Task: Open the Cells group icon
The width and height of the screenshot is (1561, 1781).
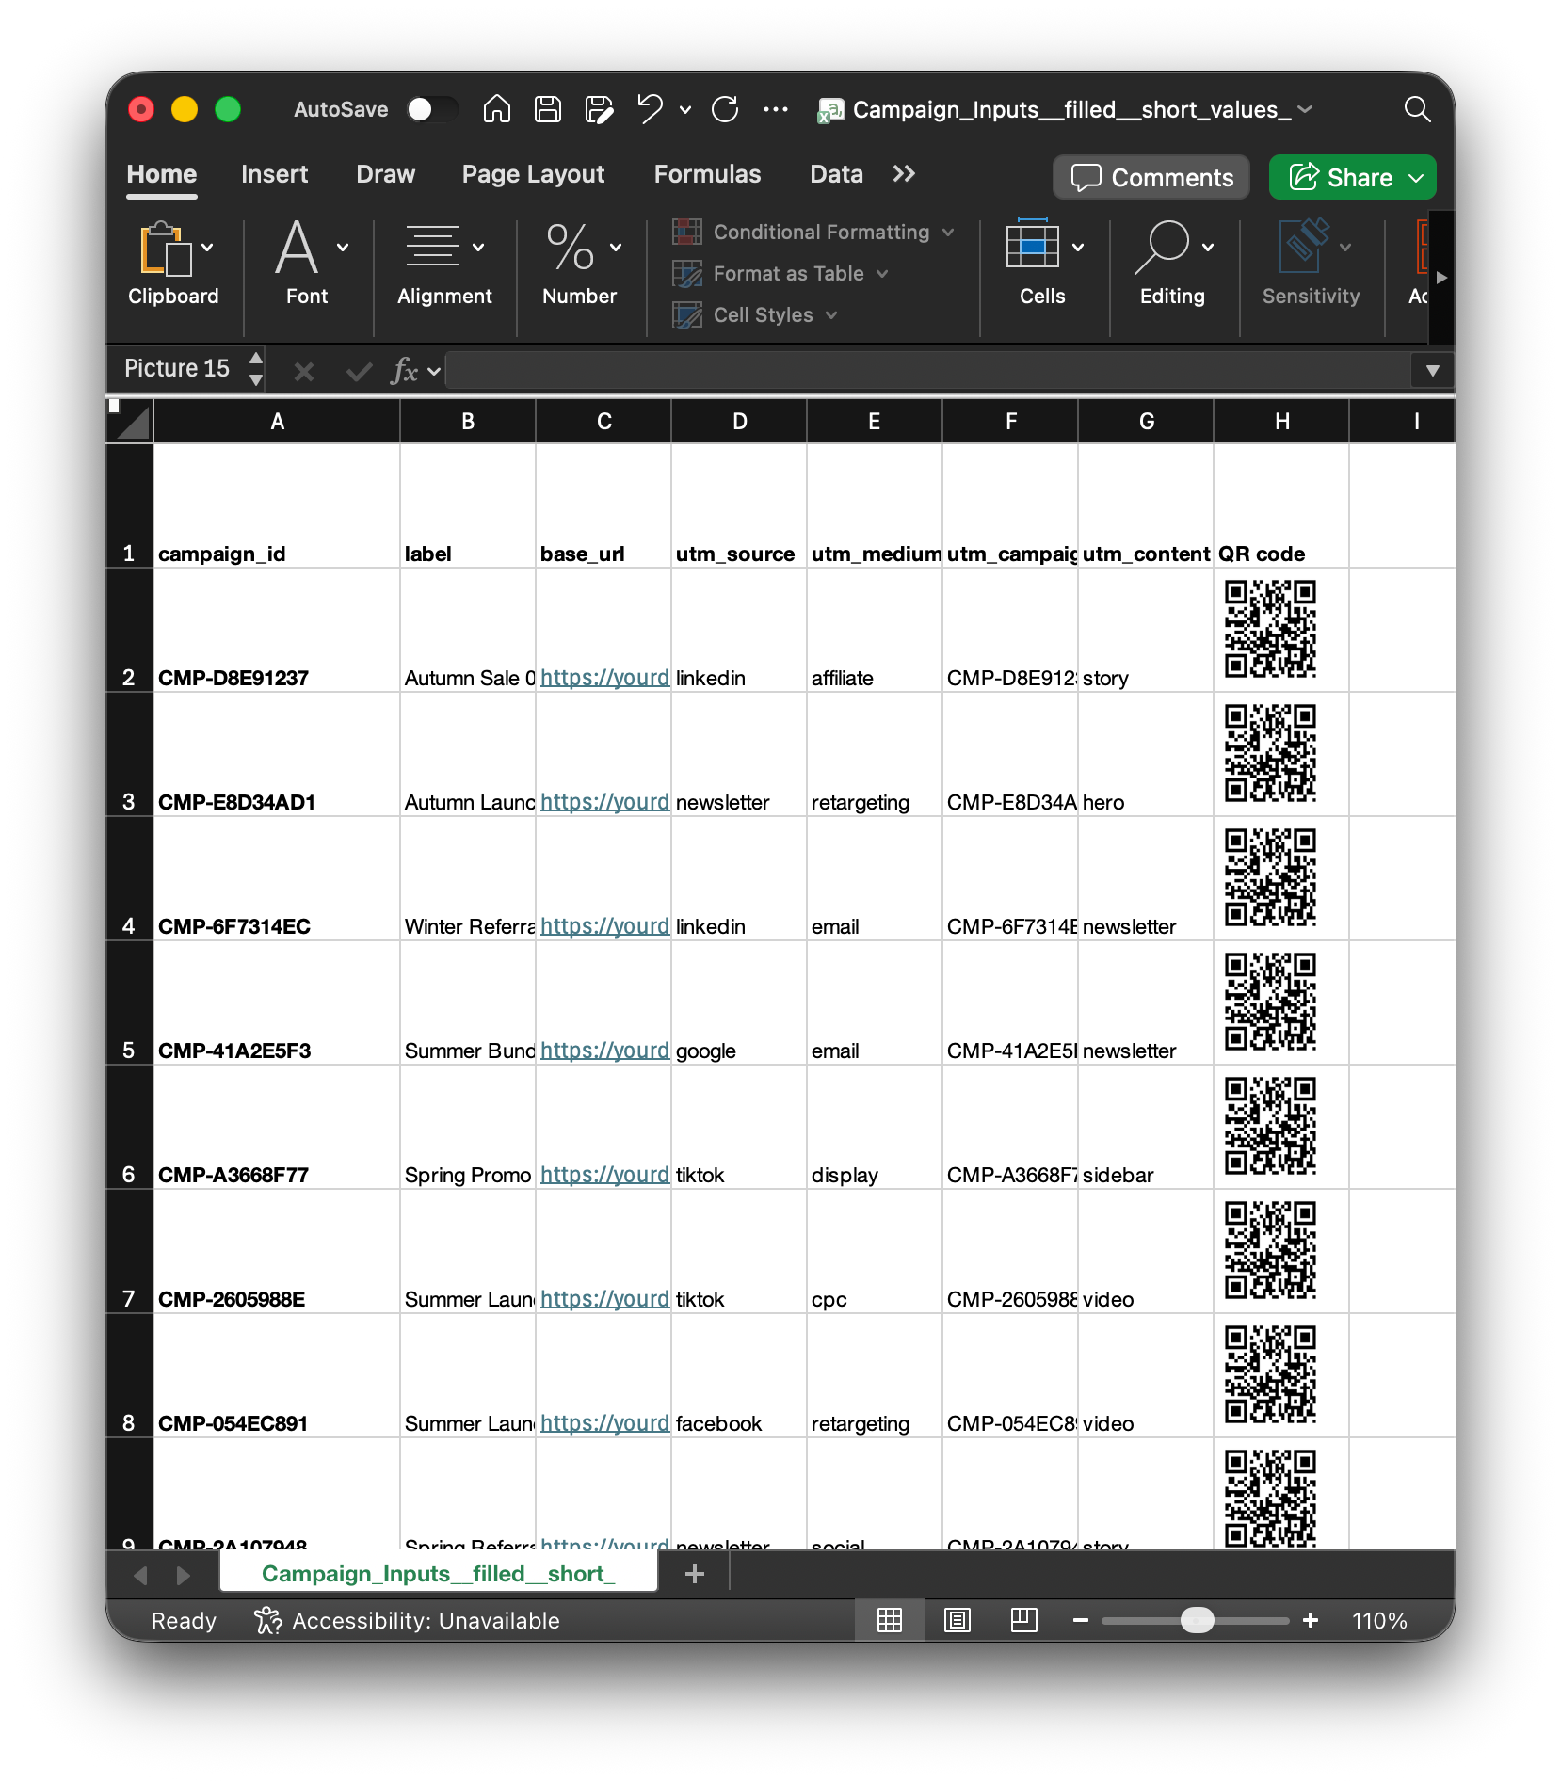Action: [1033, 245]
